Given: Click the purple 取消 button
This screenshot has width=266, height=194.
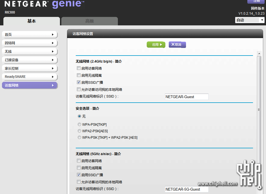Looking at the screenshot, I should [x=177, y=45].
